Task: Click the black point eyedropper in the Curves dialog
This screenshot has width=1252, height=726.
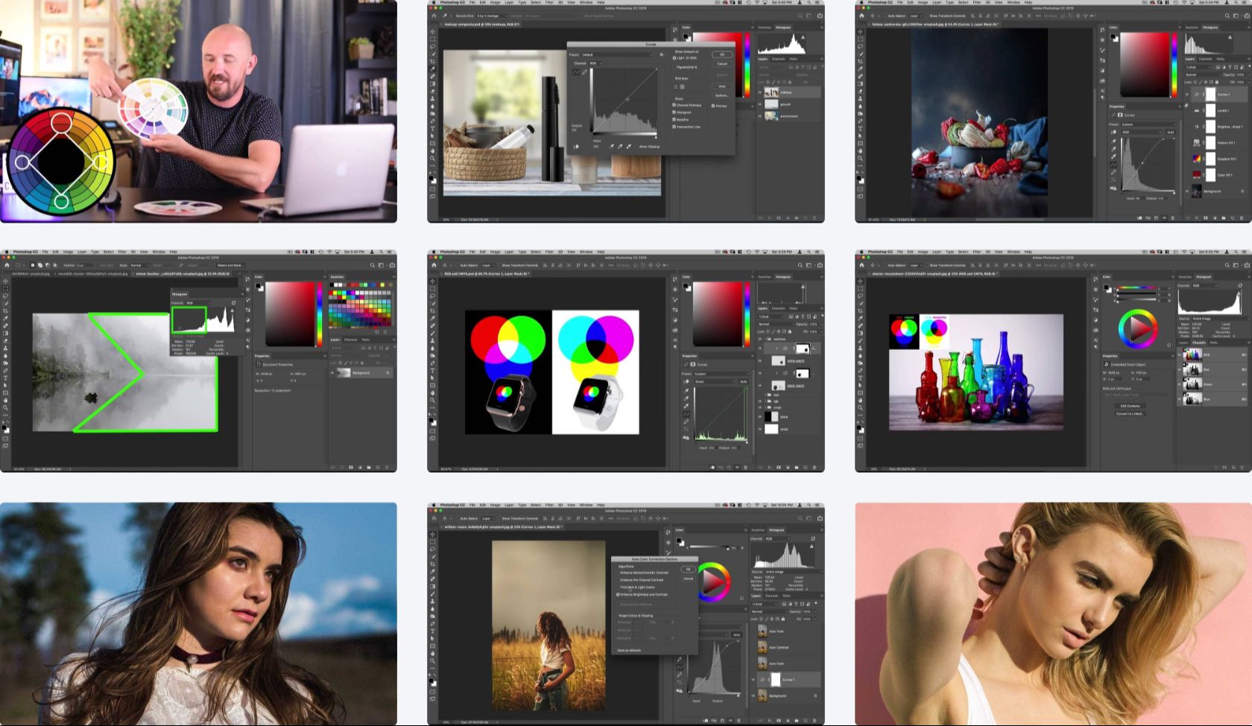Action: click(612, 147)
